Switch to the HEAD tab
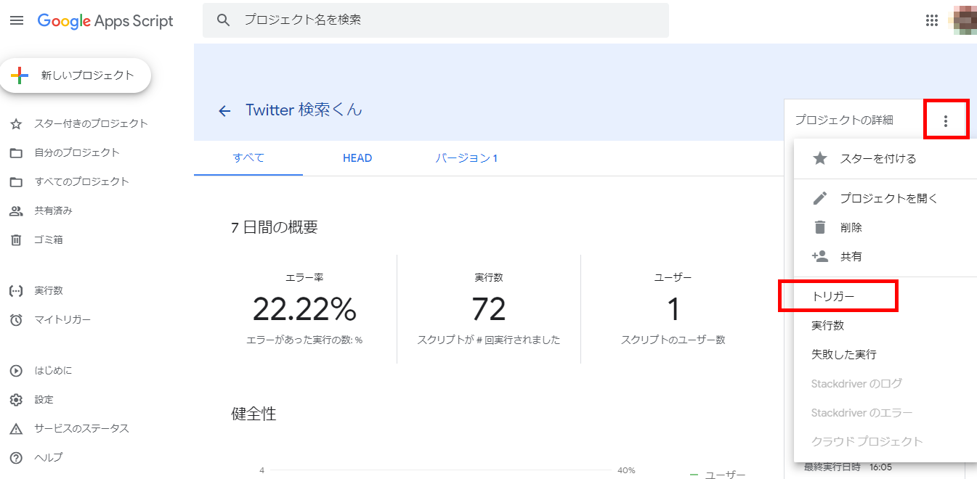The image size is (977, 479). [x=357, y=157]
